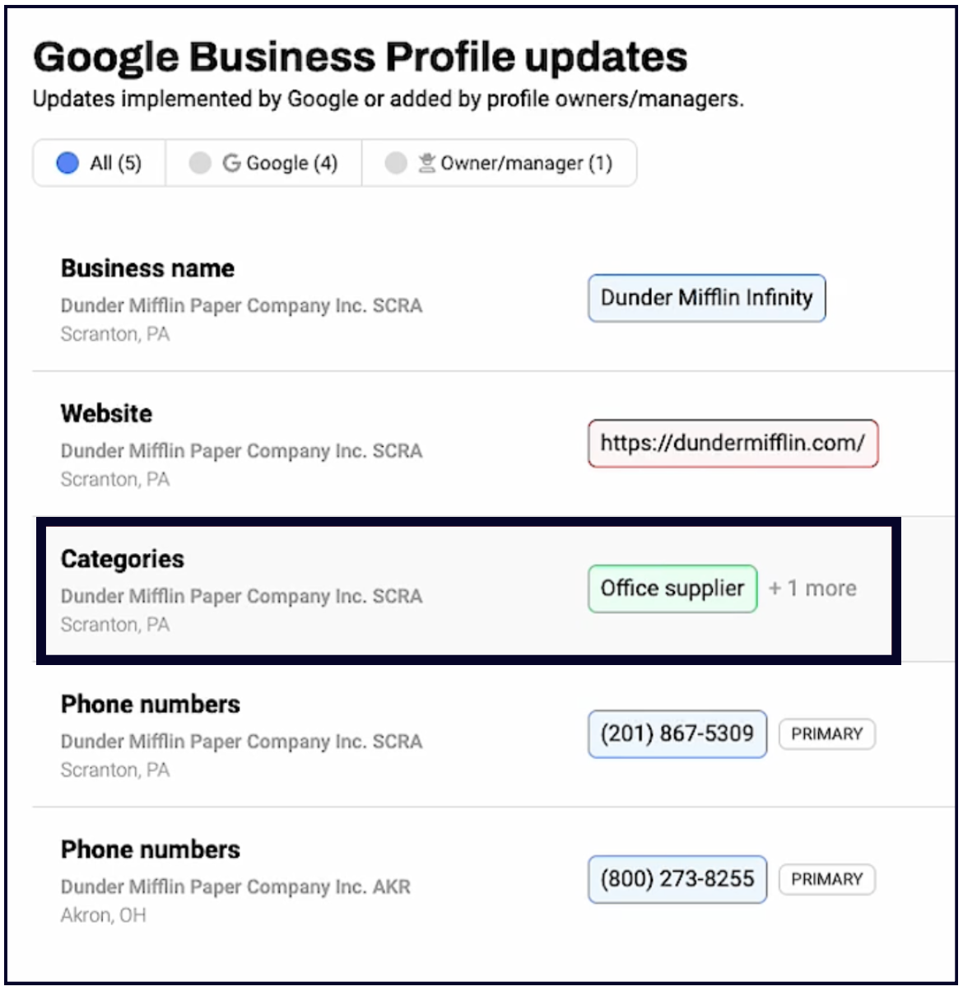Open the Website update heading
Viewport: 963px width, 991px height.
(106, 413)
